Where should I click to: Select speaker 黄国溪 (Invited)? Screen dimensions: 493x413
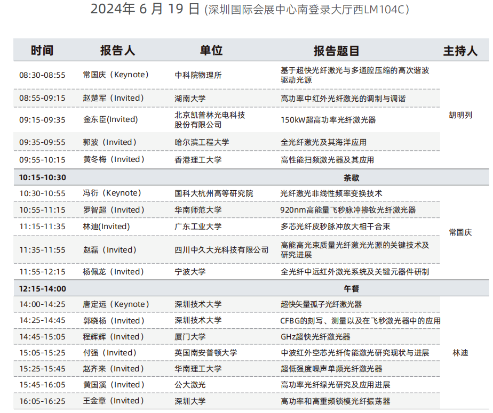click(114, 385)
